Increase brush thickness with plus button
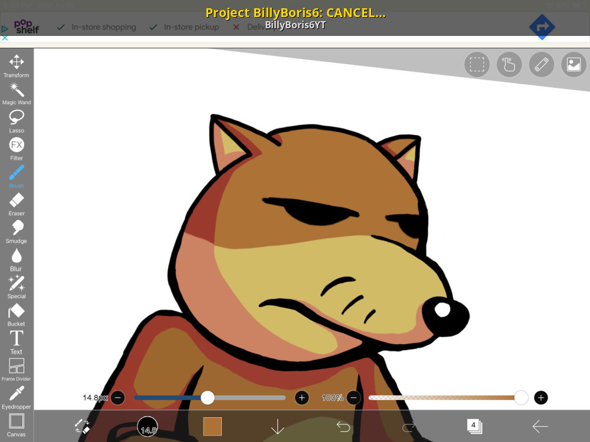This screenshot has height=442, width=590. [x=301, y=398]
